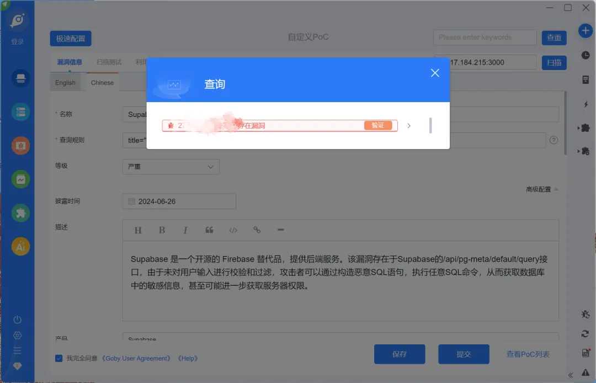Click the 披露时间 date field
This screenshot has height=383, width=596.
click(x=179, y=201)
